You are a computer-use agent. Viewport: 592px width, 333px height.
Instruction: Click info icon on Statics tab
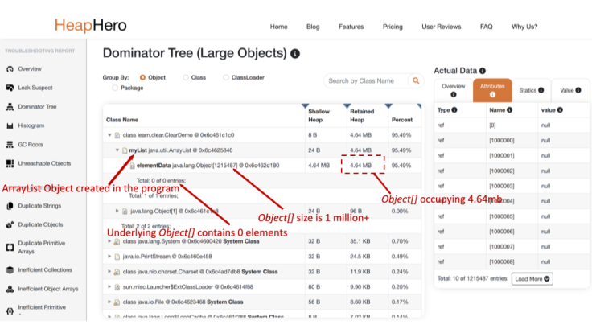(541, 90)
